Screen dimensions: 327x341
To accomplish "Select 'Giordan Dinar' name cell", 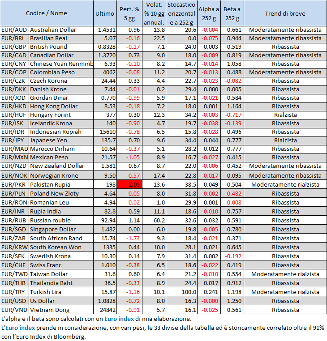I will pos(61,98).
